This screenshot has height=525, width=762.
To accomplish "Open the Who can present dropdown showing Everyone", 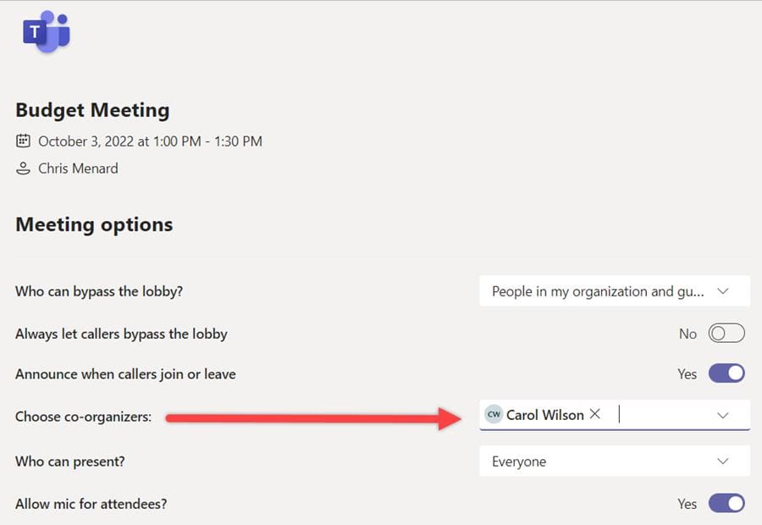I will [614, 461].
